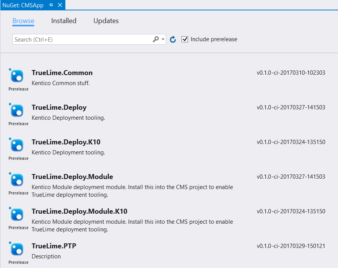Click TrueLime.Deploy.K10's 'Kentico Deployment tooling.' description
The width and height of the screenshot is (338, 268).
68,152
